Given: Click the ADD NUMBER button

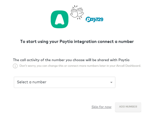Looking at the screenshot, I should pyautogui.click(x=128, y=107).
